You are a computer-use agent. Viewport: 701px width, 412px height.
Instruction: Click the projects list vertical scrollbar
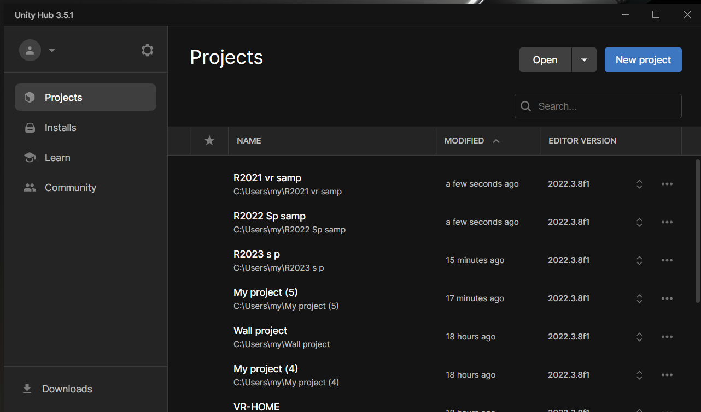(x=697, y=231)
